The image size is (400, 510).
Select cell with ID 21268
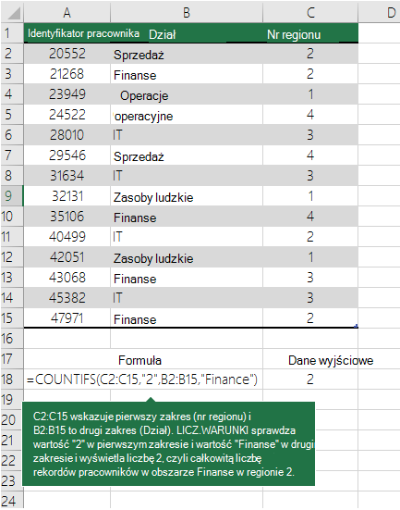point(67,74)
